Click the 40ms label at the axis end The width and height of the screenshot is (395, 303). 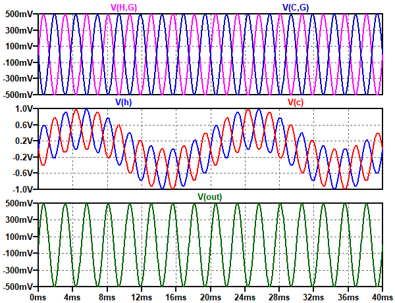click(x=382, y=296)
